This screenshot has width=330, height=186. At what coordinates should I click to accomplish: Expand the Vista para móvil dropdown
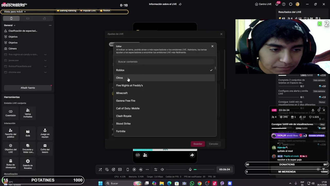pos(15,12)
